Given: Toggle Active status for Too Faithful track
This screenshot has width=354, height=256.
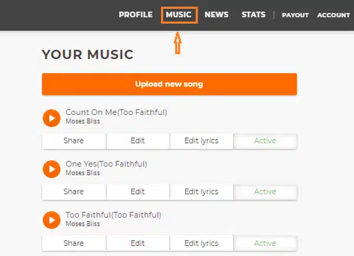Looking at the screenshot, I should 265,243.
